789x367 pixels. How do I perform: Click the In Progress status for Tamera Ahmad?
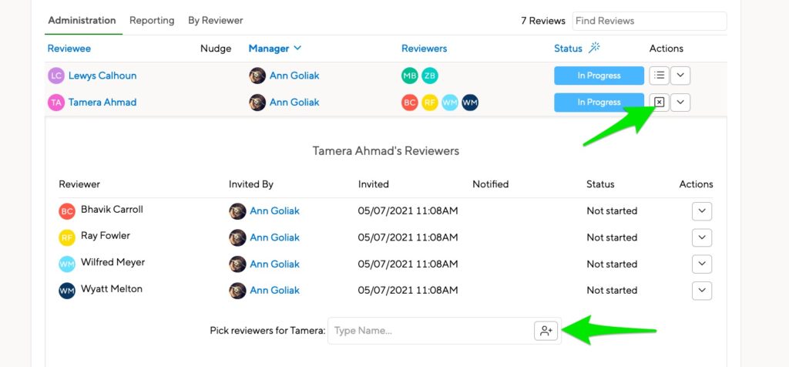click(599, 103)
